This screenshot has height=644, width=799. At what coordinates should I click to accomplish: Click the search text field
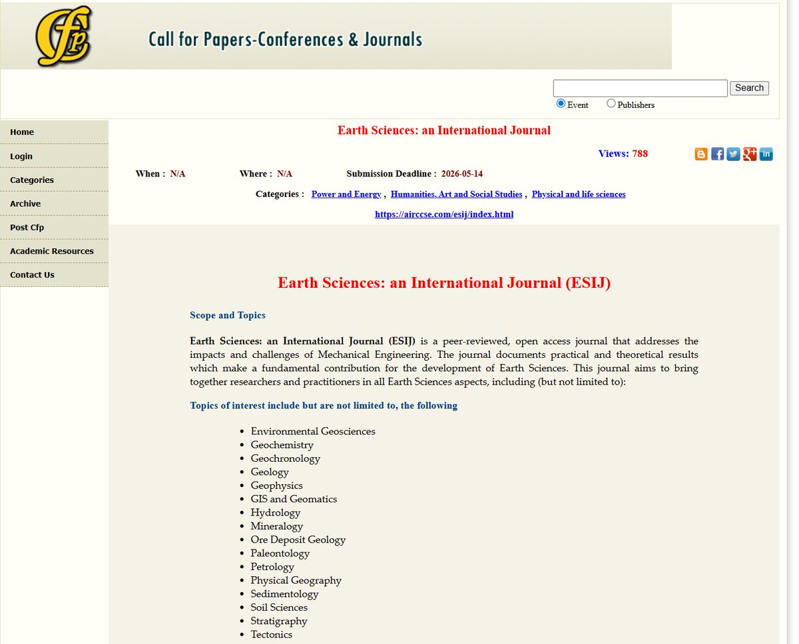(640, 88)
